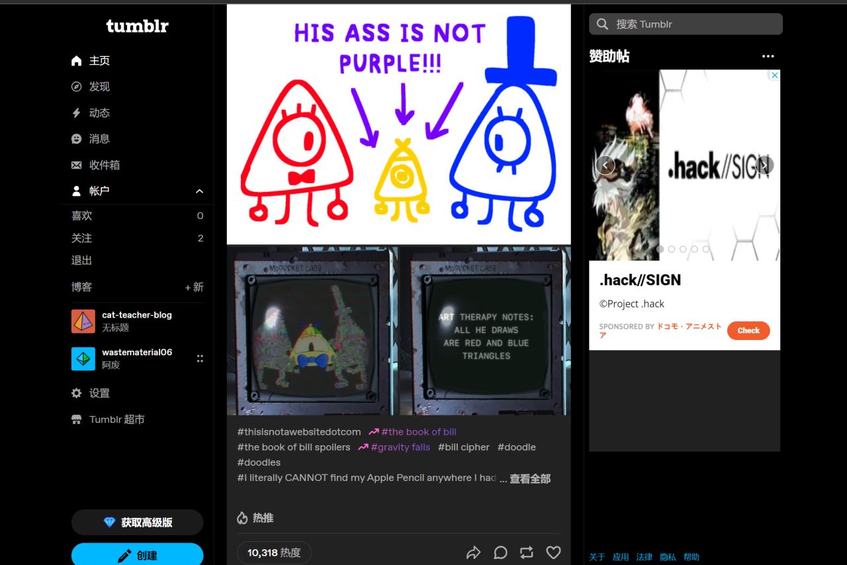The height and width of the screenshot is (565, 847).
Task: Focus the 搜索 Tumblr search field
Action: coord(686,24)
